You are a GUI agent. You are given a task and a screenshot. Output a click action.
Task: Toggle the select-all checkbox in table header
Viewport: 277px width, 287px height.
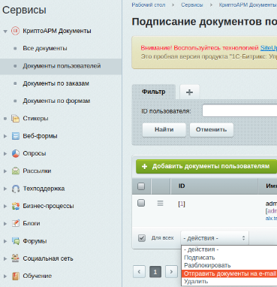click(141, 186)
